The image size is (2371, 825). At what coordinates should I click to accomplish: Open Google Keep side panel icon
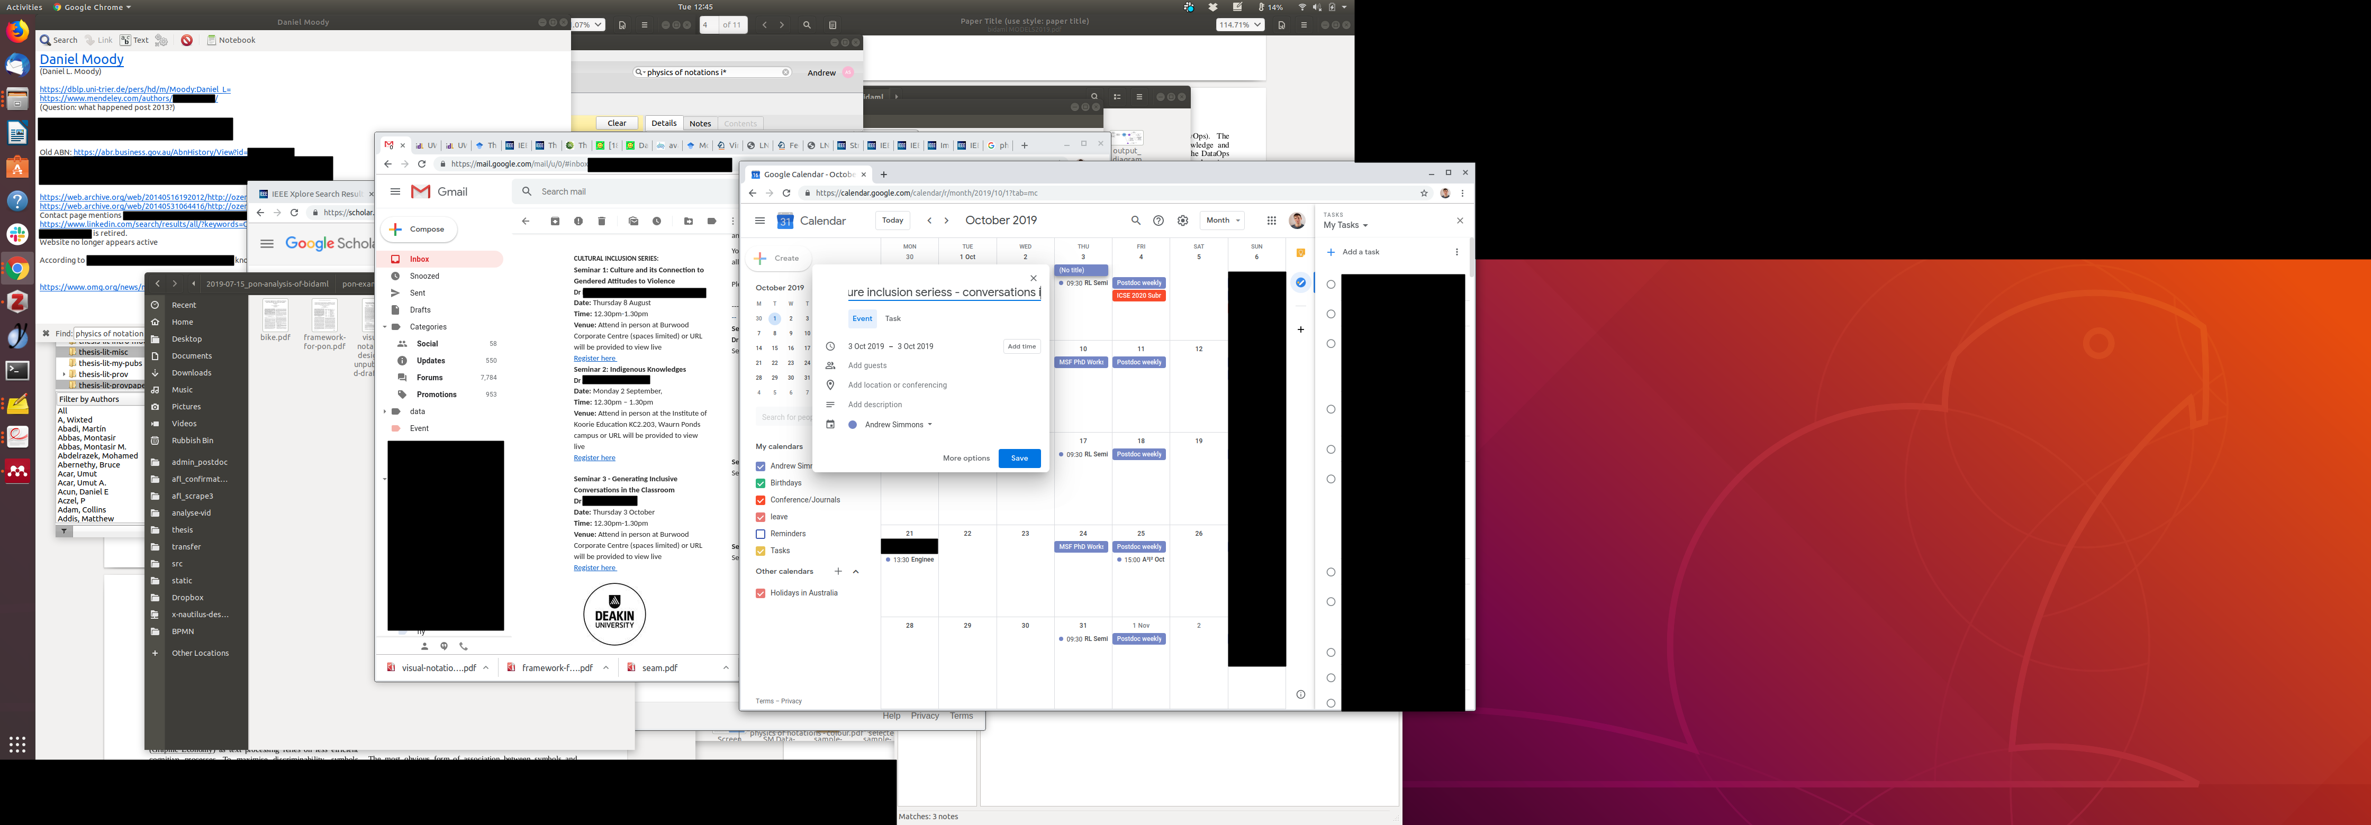1300,253
